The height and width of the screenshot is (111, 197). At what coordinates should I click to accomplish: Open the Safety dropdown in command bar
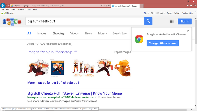177,13
